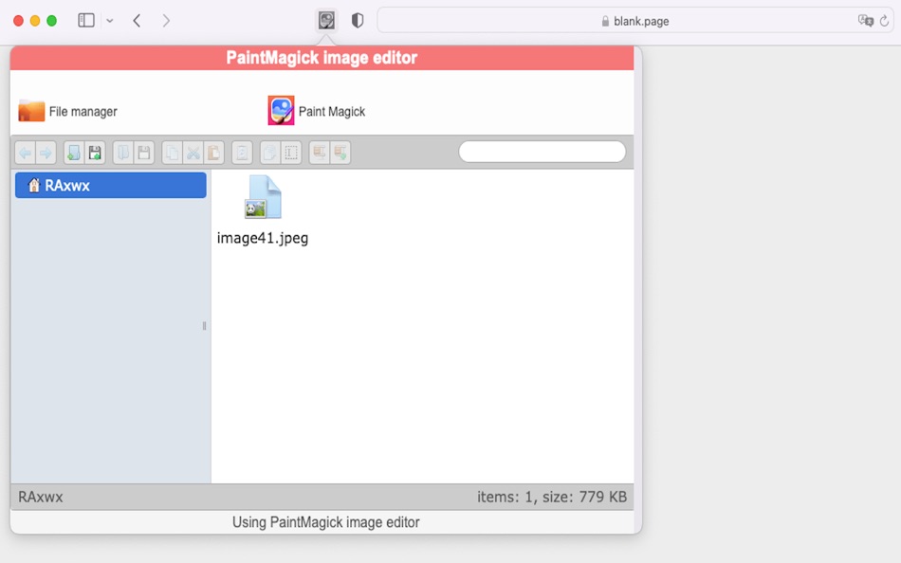Go forward in file manager history
The image size is (901, 563).
(46, 153)
